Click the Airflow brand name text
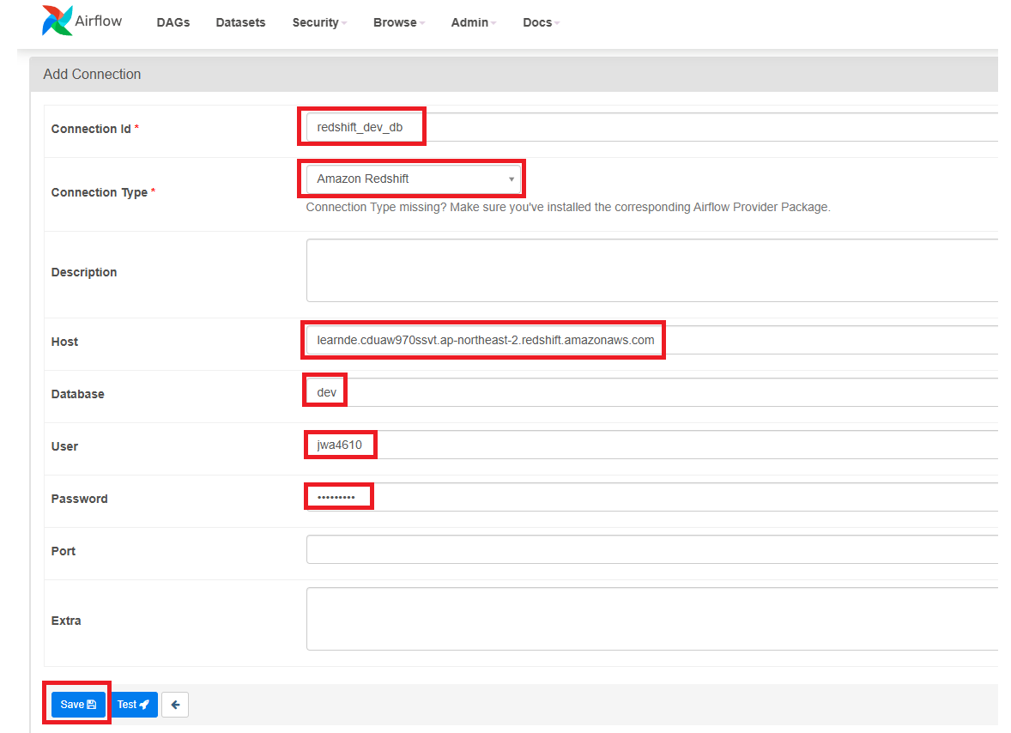This screenshot has height=733, width=1011. point(98,21)
